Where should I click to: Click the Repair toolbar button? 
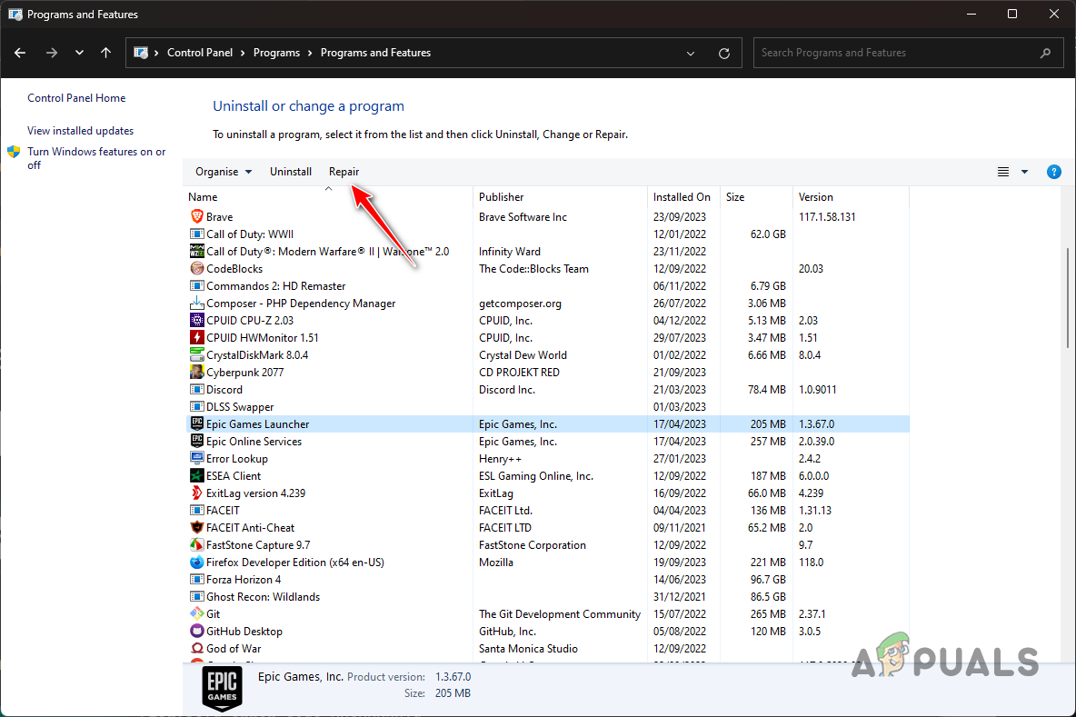tap(344, 172)
